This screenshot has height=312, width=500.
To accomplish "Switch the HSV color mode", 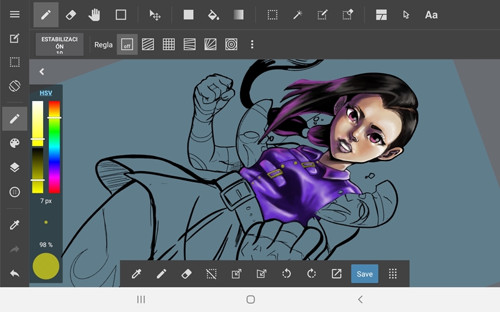I will click(x=46, y=93).
